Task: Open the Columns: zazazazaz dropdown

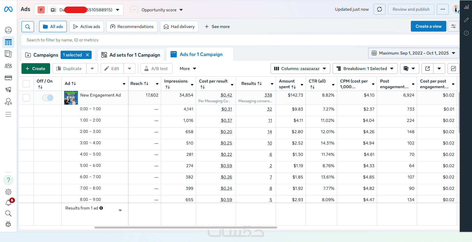Action: [x=300, y=69]
